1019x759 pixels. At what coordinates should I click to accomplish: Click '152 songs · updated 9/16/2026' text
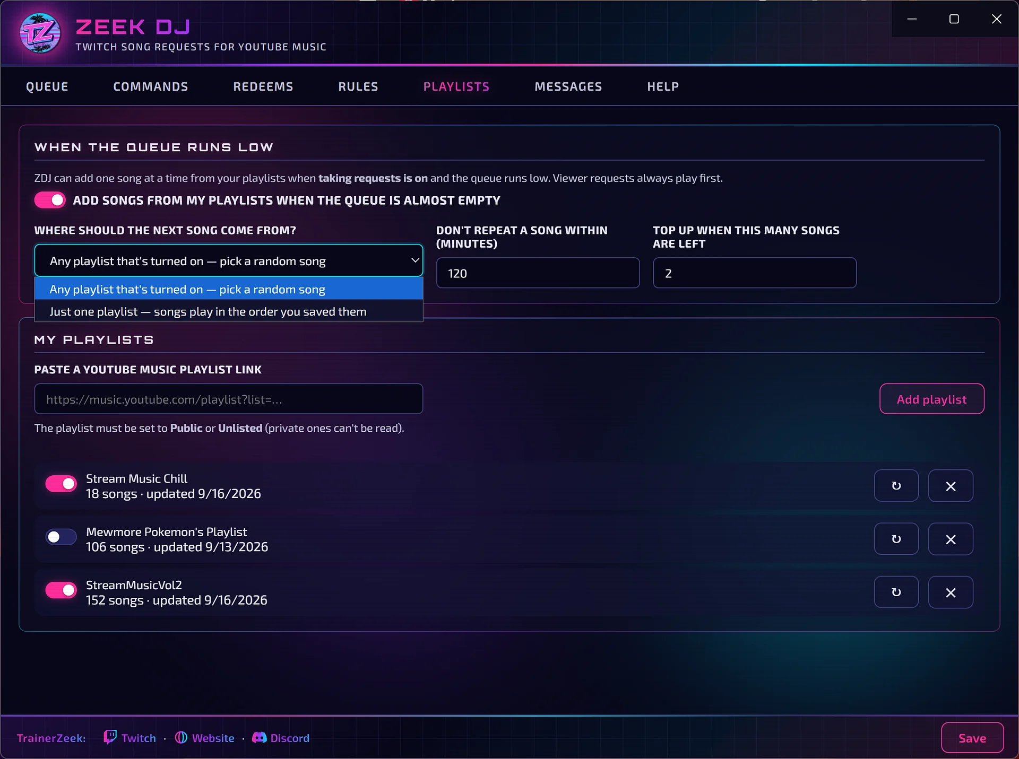tap(177, 600)
